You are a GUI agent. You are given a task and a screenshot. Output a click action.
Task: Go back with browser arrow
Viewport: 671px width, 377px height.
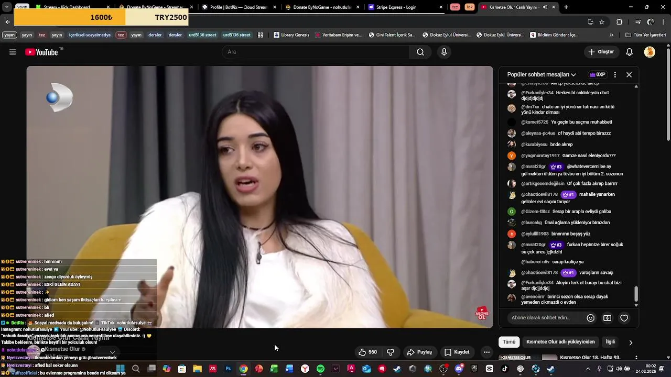(x=7, y=21)
